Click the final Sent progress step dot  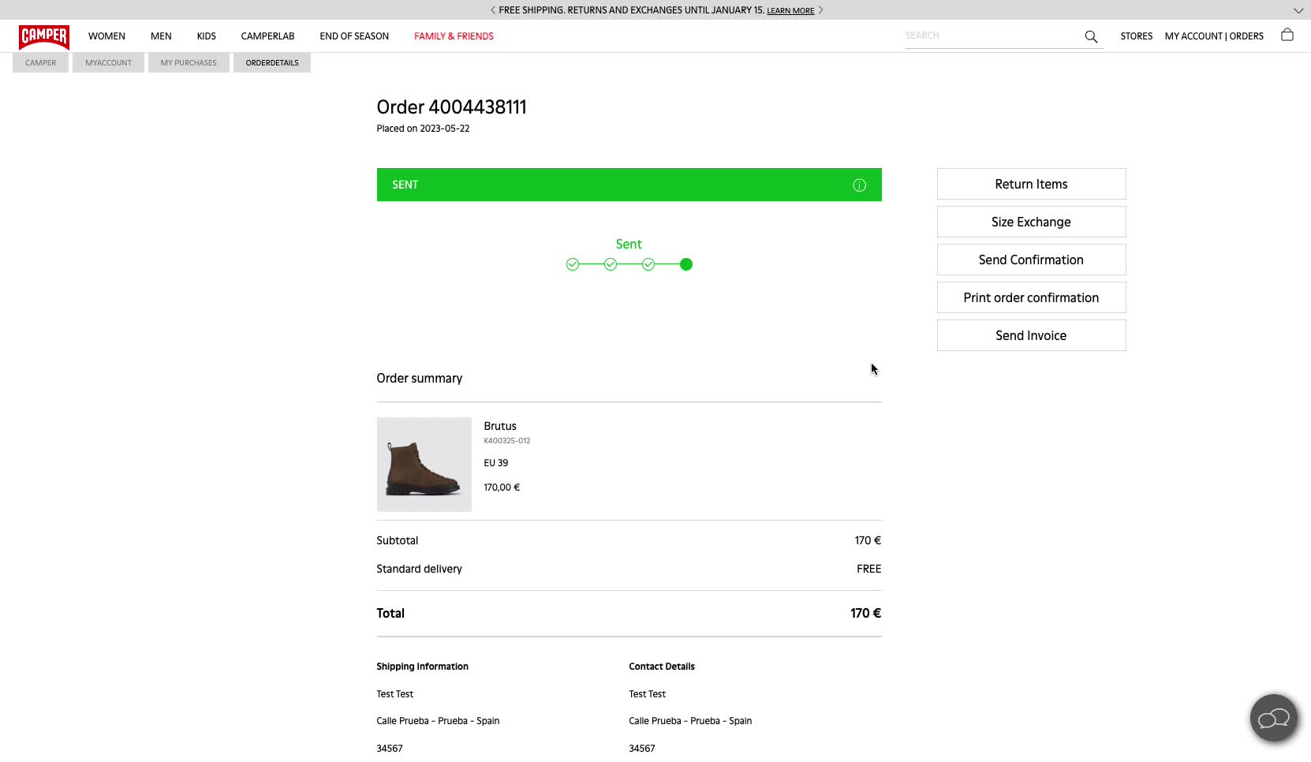click(686, 265)
